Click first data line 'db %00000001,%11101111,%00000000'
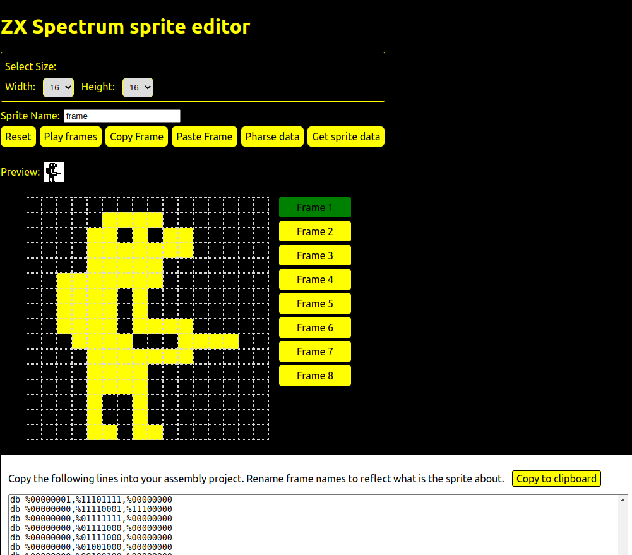 [x=91, y=500]
